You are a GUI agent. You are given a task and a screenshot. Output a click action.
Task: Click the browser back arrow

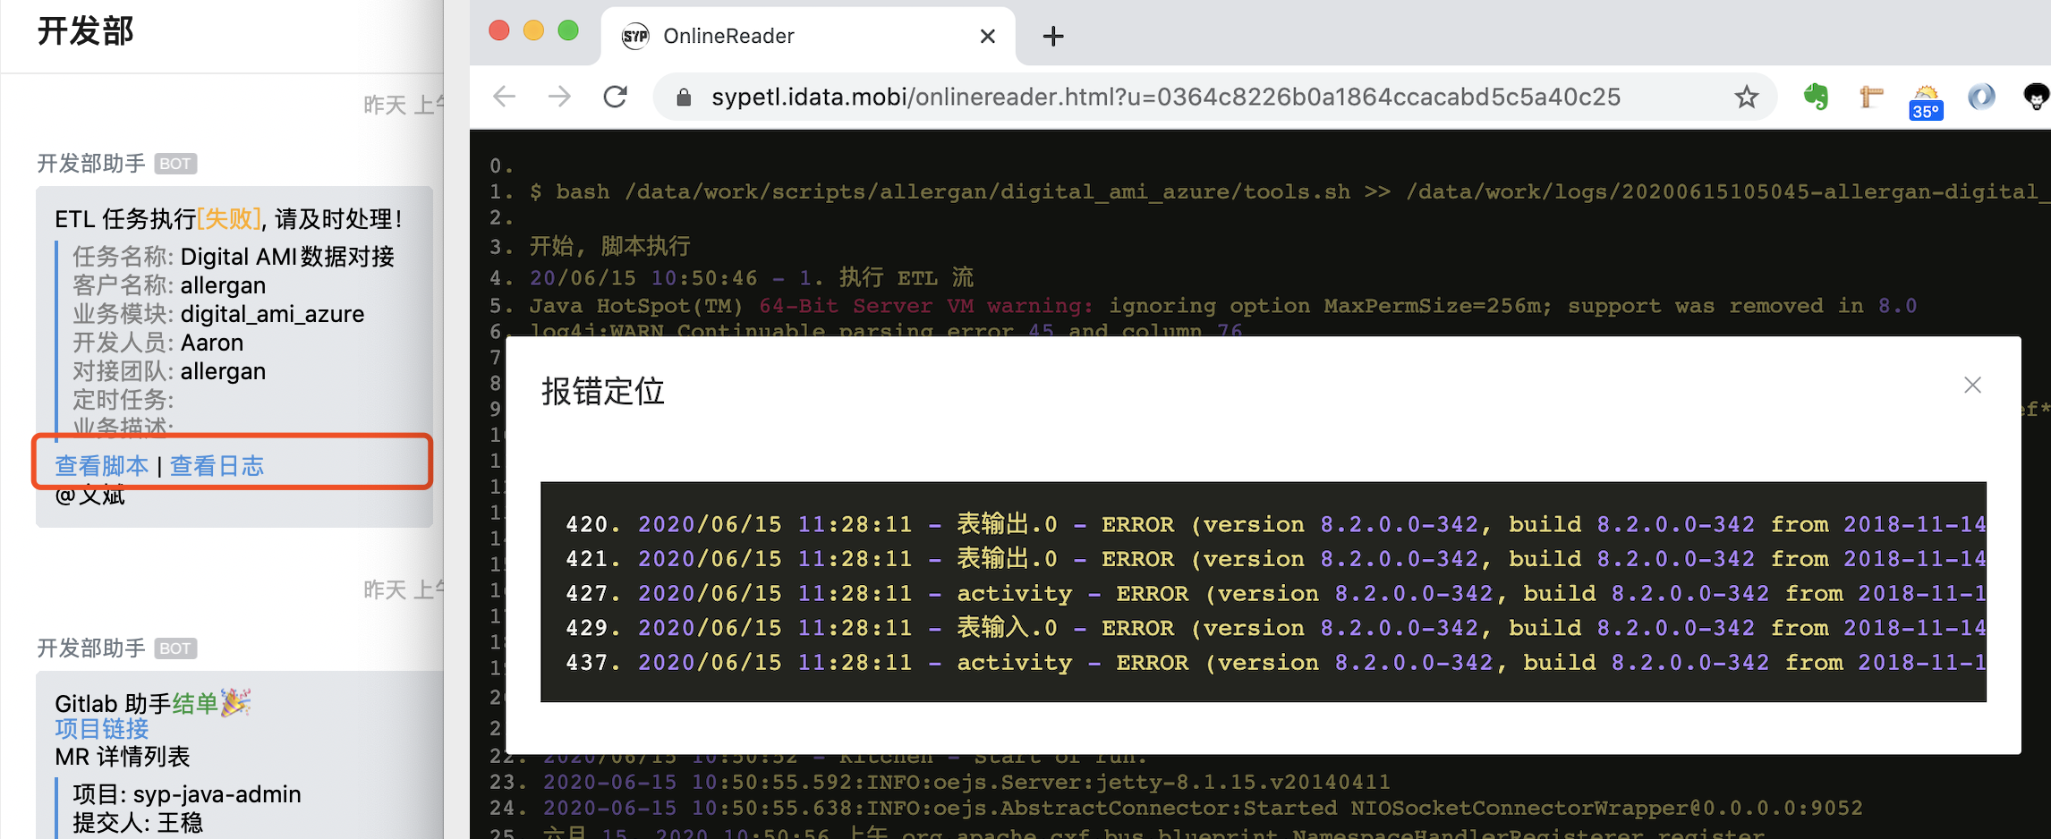pos(505,97)
